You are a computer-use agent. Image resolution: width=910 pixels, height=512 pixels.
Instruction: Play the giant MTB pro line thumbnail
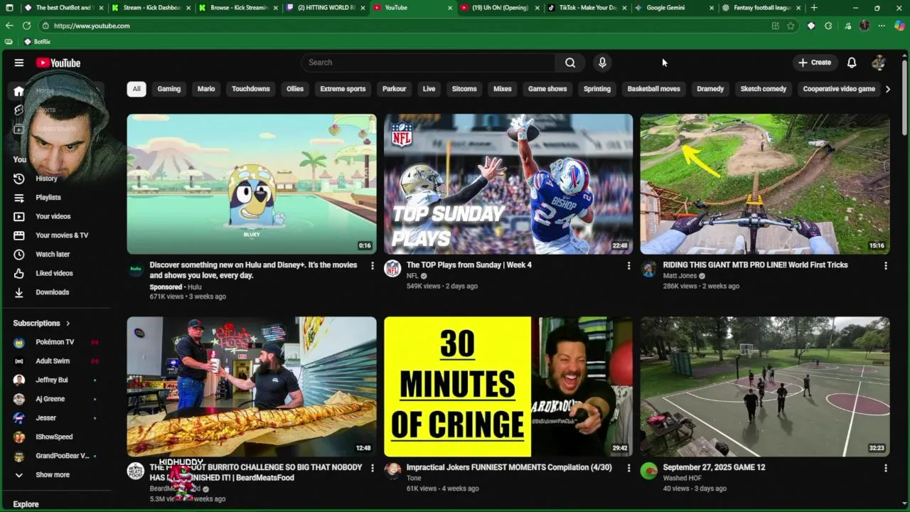tap(765, 184)
